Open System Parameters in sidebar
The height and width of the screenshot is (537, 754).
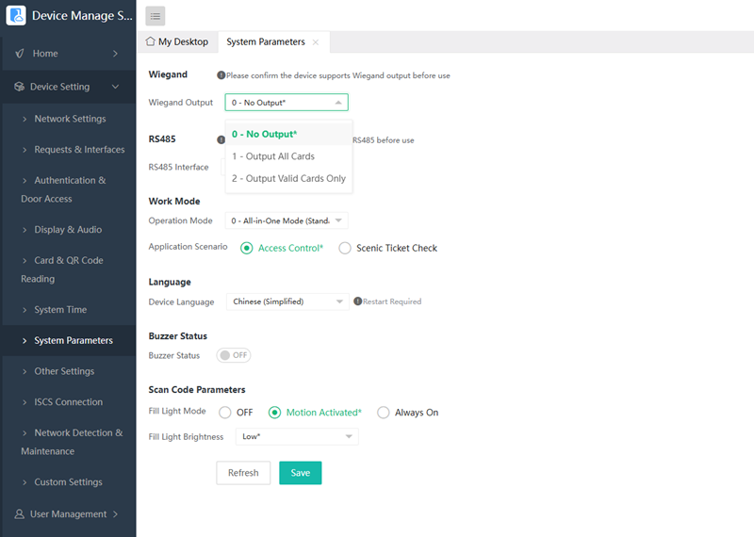click(69, 340)
